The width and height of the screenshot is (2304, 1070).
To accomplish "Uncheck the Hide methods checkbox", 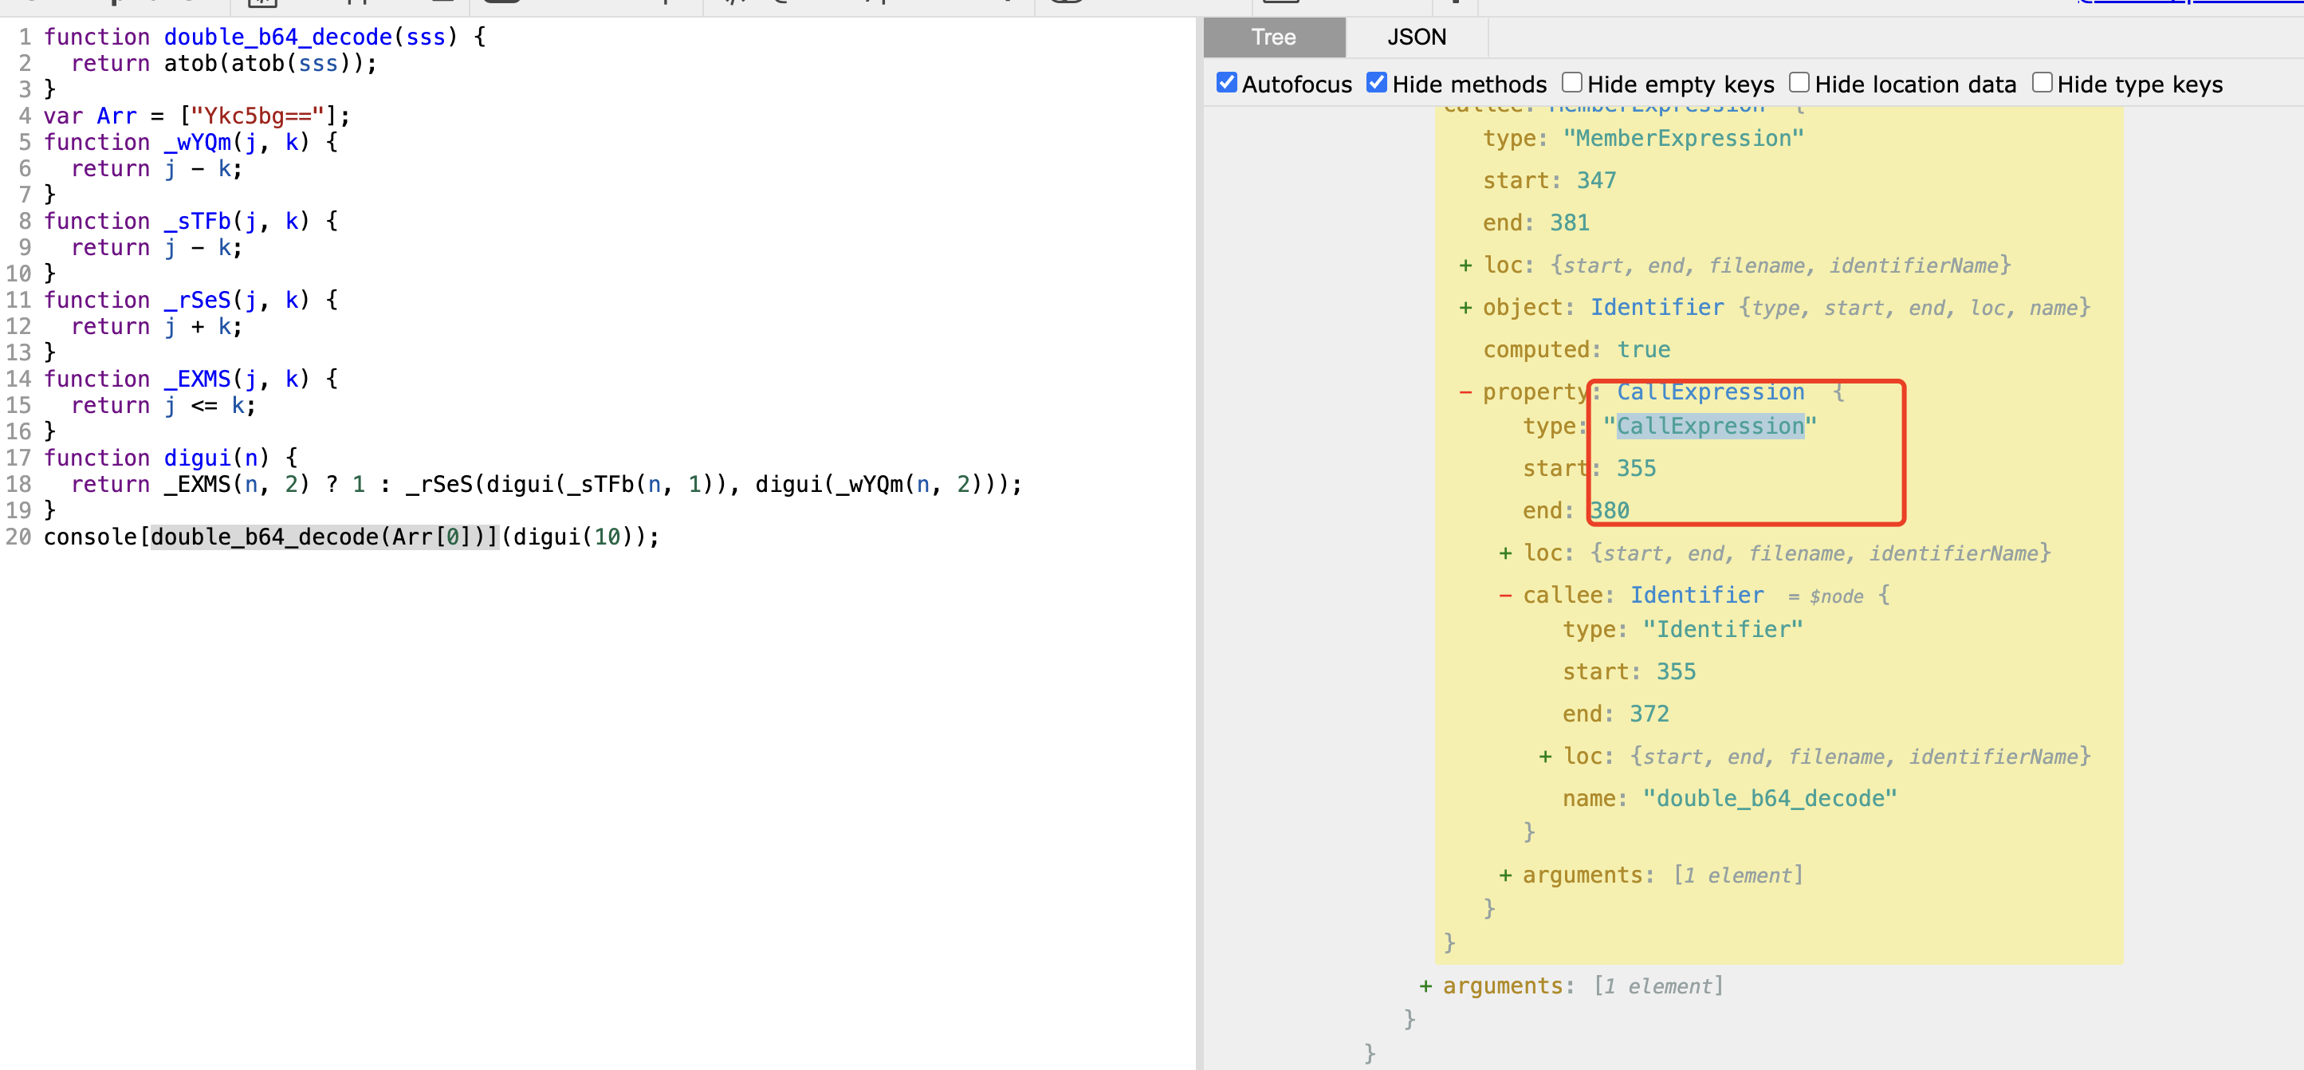I will click(1377, 83).
